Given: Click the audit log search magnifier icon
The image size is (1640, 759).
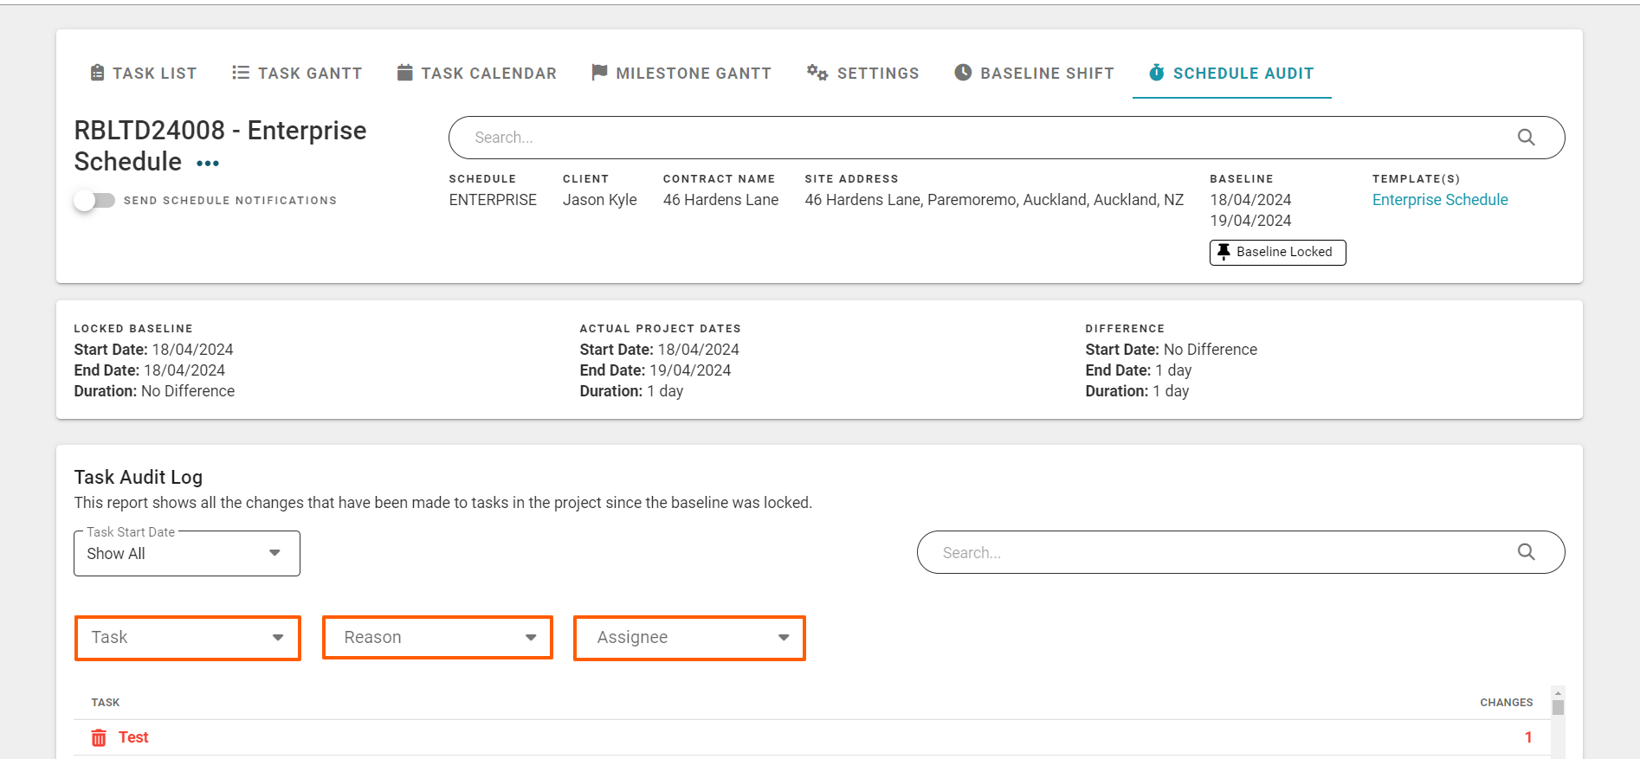Looking at the screenshot, I should pos(1526,552).
